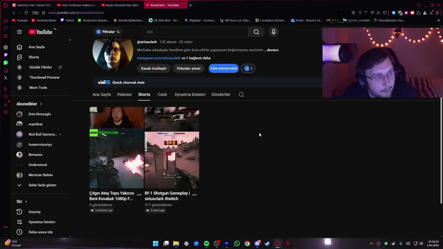This screenshot has height=249, width=443.
Task: Click the YouTube logo
Action: [40, 32]
